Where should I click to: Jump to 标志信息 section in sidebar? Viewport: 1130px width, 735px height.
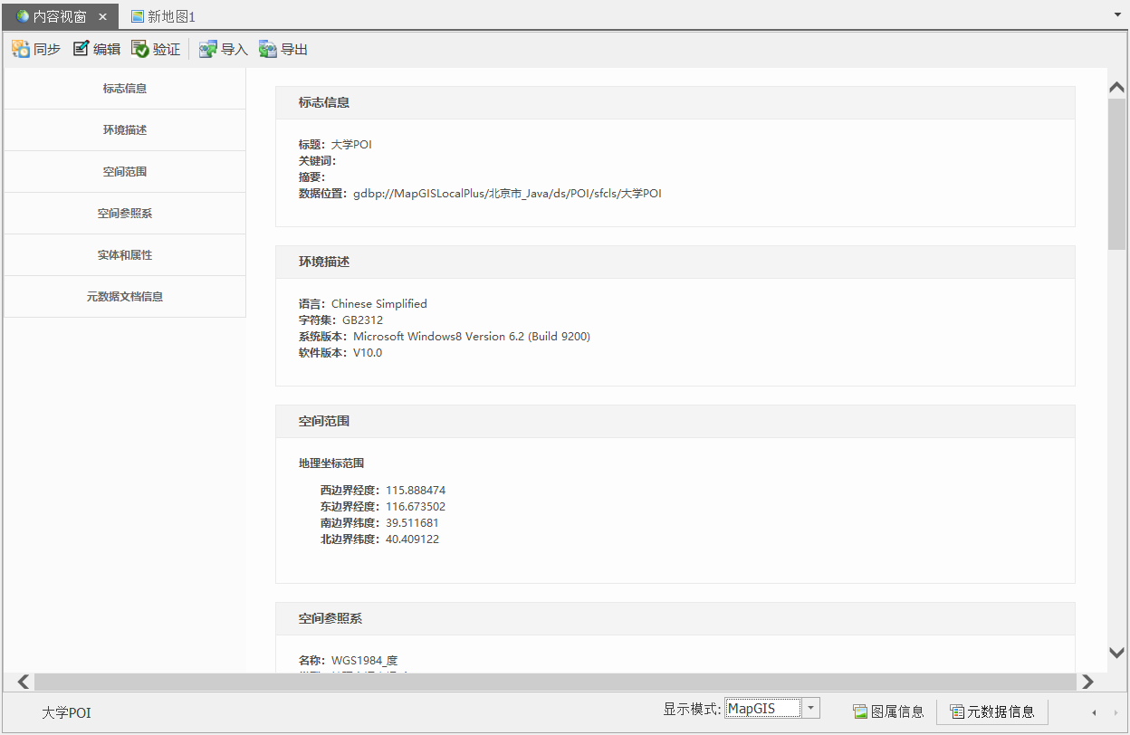(125, 89)
